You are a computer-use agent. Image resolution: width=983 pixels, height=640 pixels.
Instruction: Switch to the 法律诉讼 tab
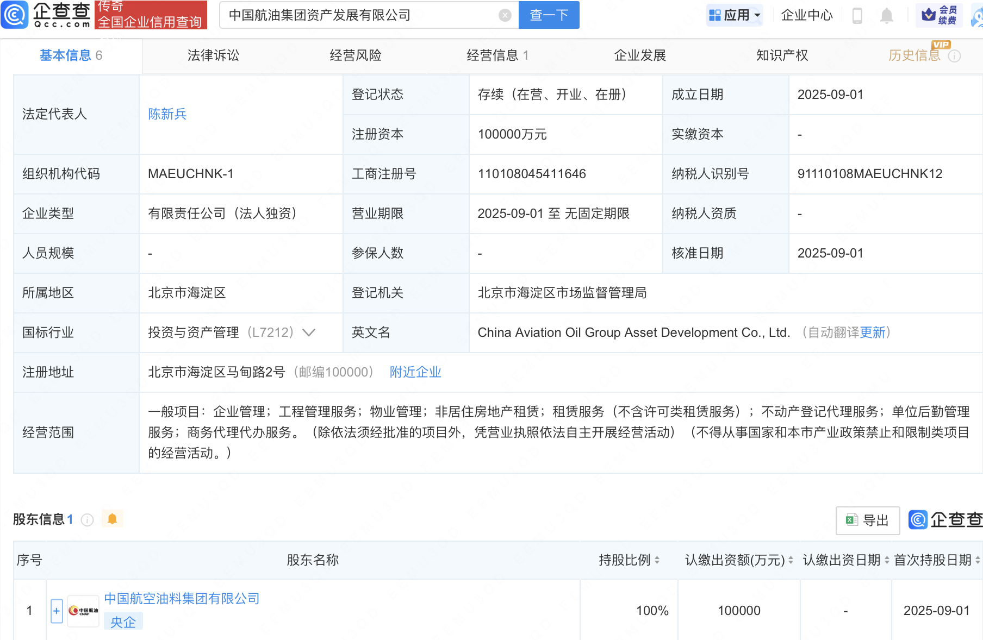(x=213, y=55)
